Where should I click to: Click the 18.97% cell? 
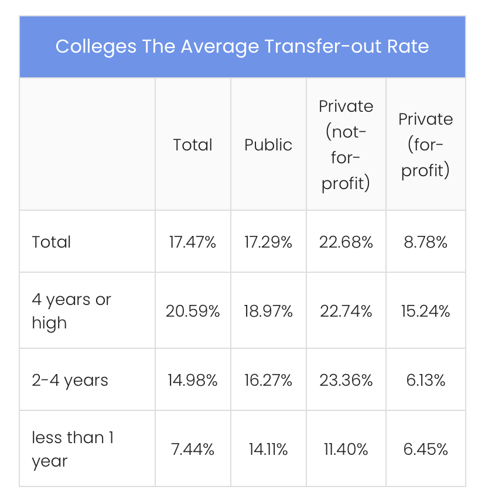coord(268,311)
